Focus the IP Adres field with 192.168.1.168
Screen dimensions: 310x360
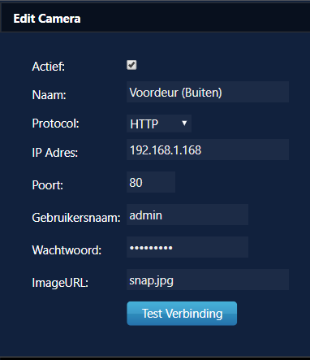[208, 150]
